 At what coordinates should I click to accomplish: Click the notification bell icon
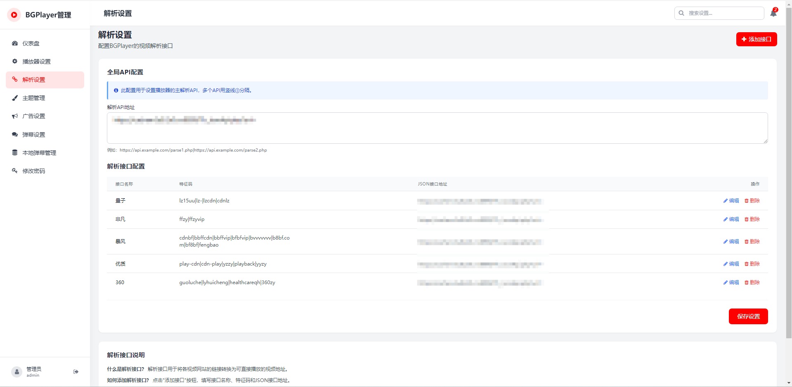point(773,13)
